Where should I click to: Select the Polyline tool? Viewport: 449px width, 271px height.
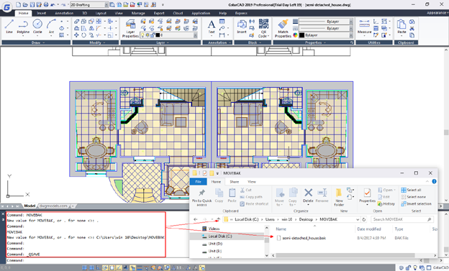23,27
